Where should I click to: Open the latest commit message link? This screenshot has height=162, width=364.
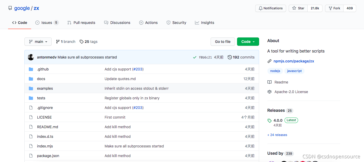pyautogui.click(x=87, y=57)
